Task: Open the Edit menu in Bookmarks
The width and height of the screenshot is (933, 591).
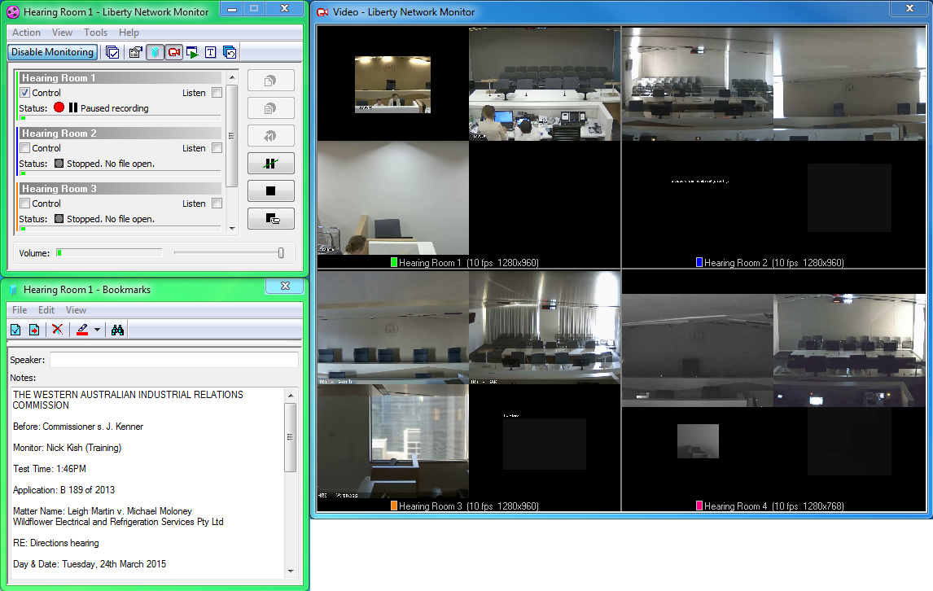Action: (46, 310)
